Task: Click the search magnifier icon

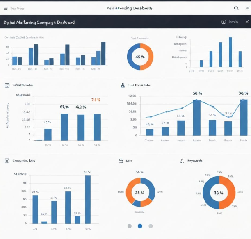Action: (236, 8)
